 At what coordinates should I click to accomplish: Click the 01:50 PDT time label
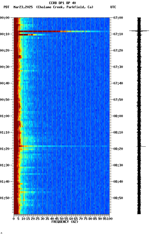pos(5,198)
